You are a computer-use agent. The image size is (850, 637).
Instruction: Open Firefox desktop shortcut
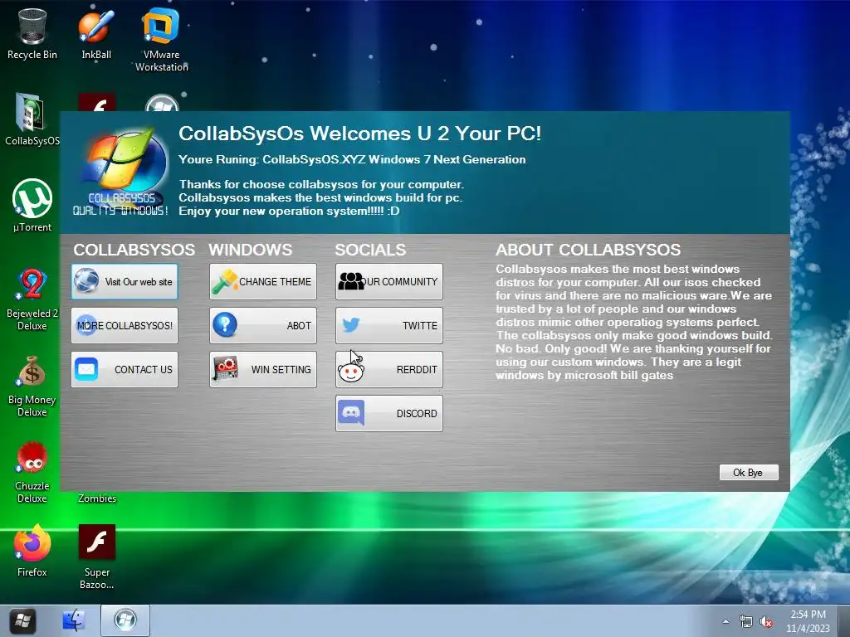coord(32,550)
